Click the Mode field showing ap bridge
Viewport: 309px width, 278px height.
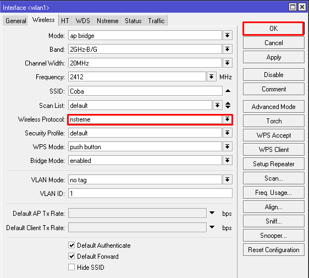click(145, 36)
